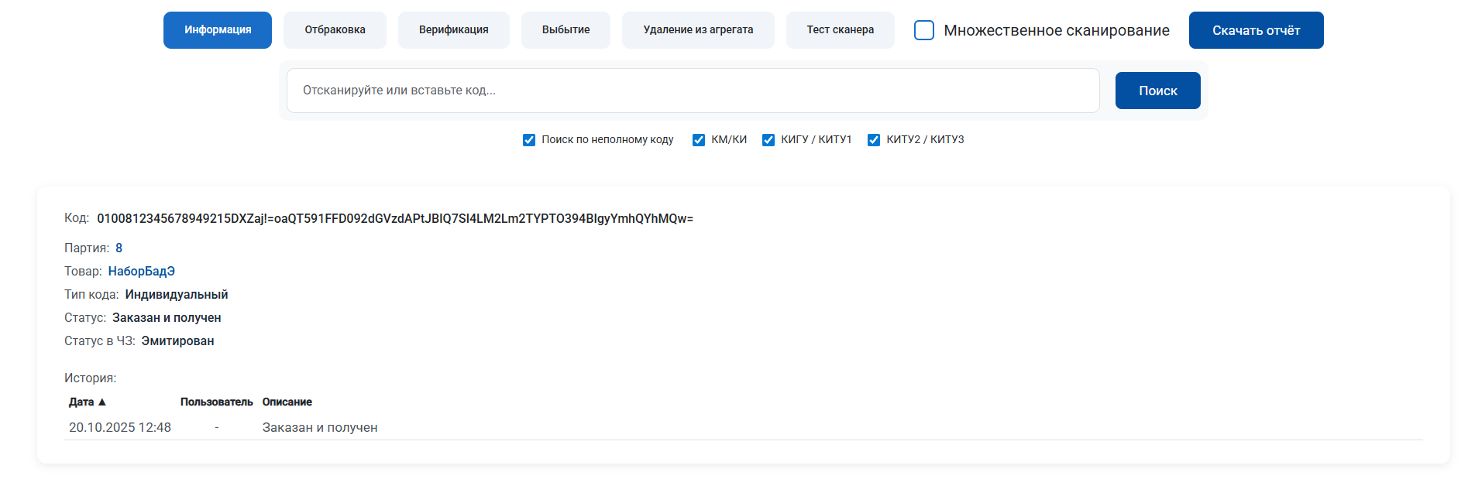The height and width of the screenshot is (479, 1468).
Task: Click the Описание column header
Action: point(287,402)
